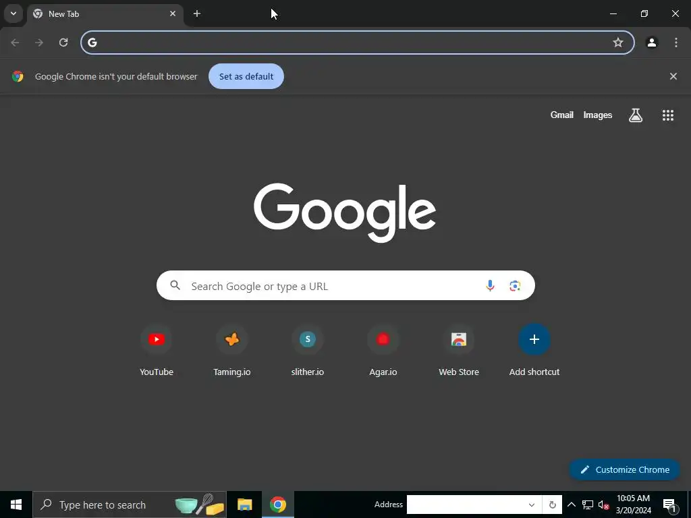Select the New Tab browser tab

click(105, 13)
